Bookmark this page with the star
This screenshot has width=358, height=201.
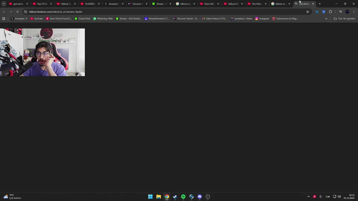coord(308,12)
